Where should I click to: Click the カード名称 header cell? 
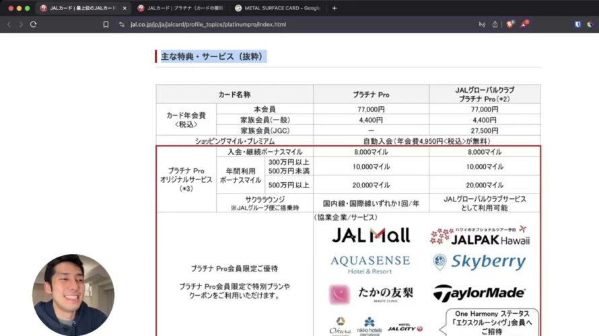[x=235, y=94]
